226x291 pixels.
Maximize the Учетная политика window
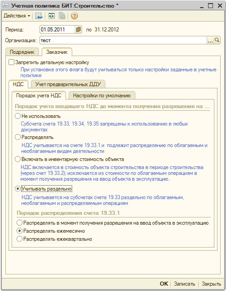211,6
